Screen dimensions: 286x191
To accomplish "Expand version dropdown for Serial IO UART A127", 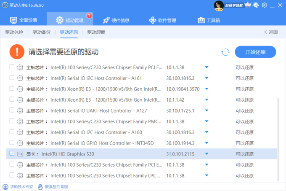I will 207,110.
